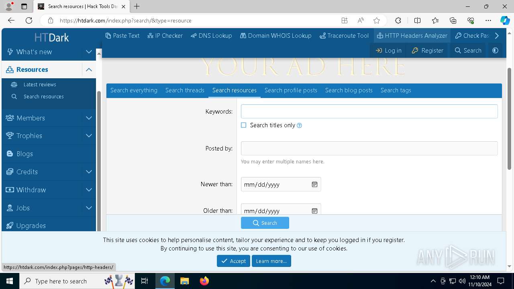
Task: Click the blue Search button
Action: (265, 223)
